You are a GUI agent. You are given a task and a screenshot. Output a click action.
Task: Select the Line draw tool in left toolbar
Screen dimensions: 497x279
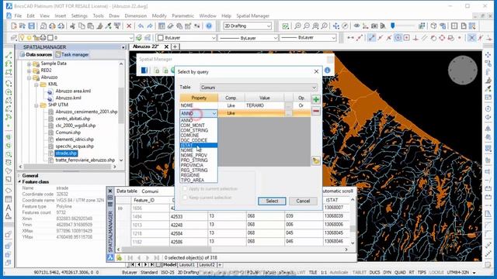[9, 55]
